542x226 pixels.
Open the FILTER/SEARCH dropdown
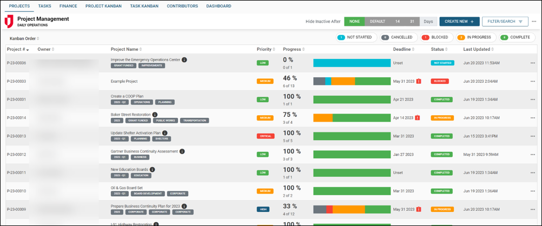tap(505, 22)
